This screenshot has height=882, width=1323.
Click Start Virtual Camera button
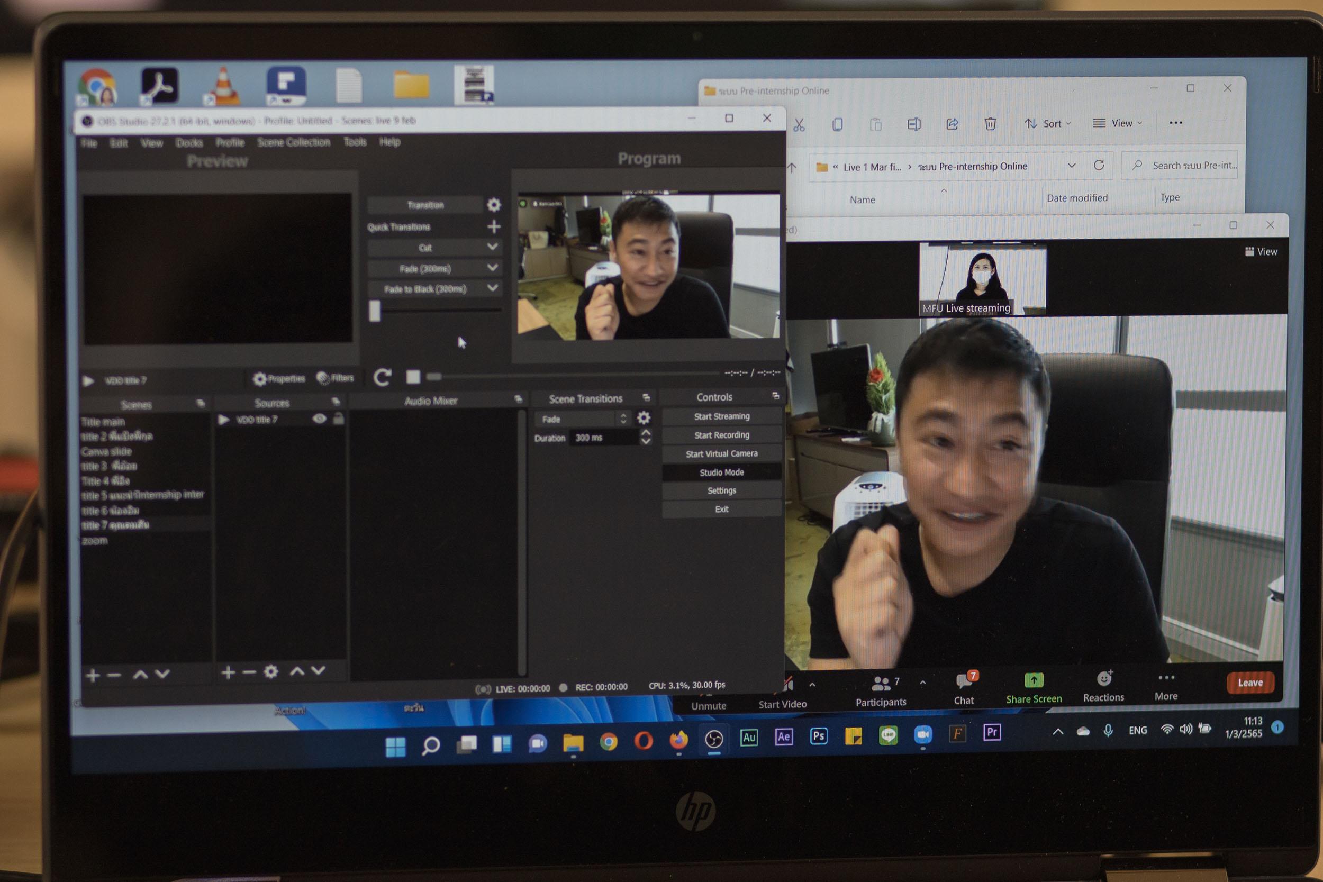722,453
